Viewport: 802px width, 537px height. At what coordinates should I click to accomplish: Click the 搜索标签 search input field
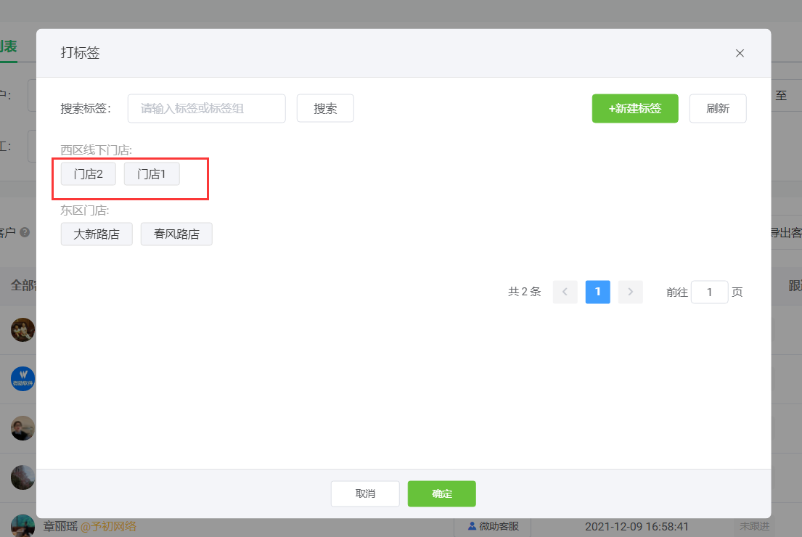[x=206, y=108]
